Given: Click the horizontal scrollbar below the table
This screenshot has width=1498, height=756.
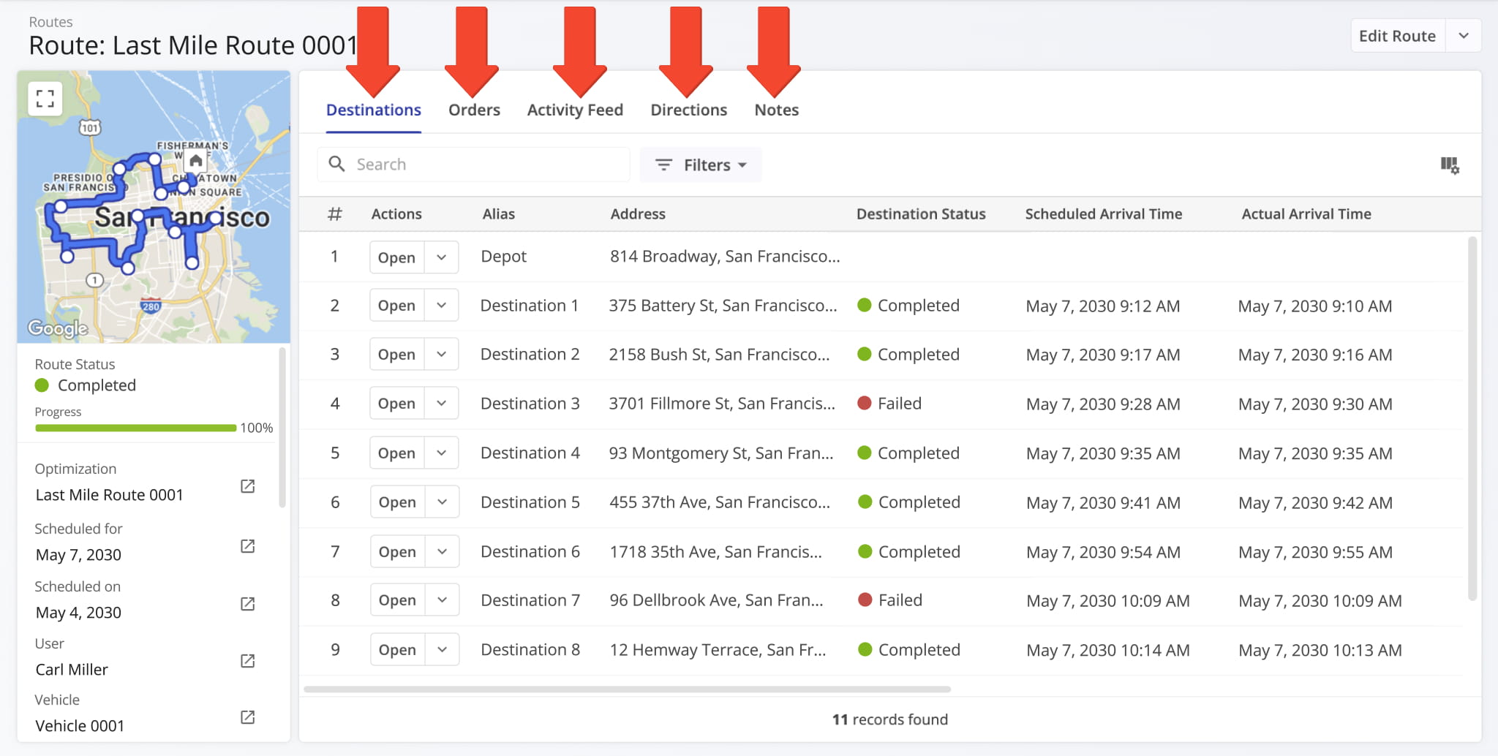Looking at the screenshot, I should pyautogui.click(x=627, y=689).
